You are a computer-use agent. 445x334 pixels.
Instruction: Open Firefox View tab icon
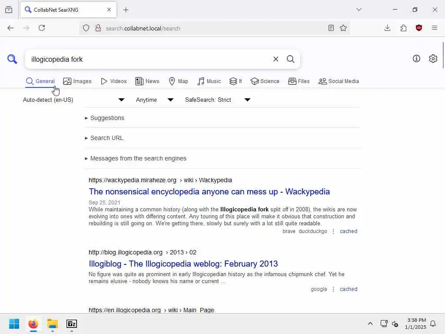pos(9,10)
